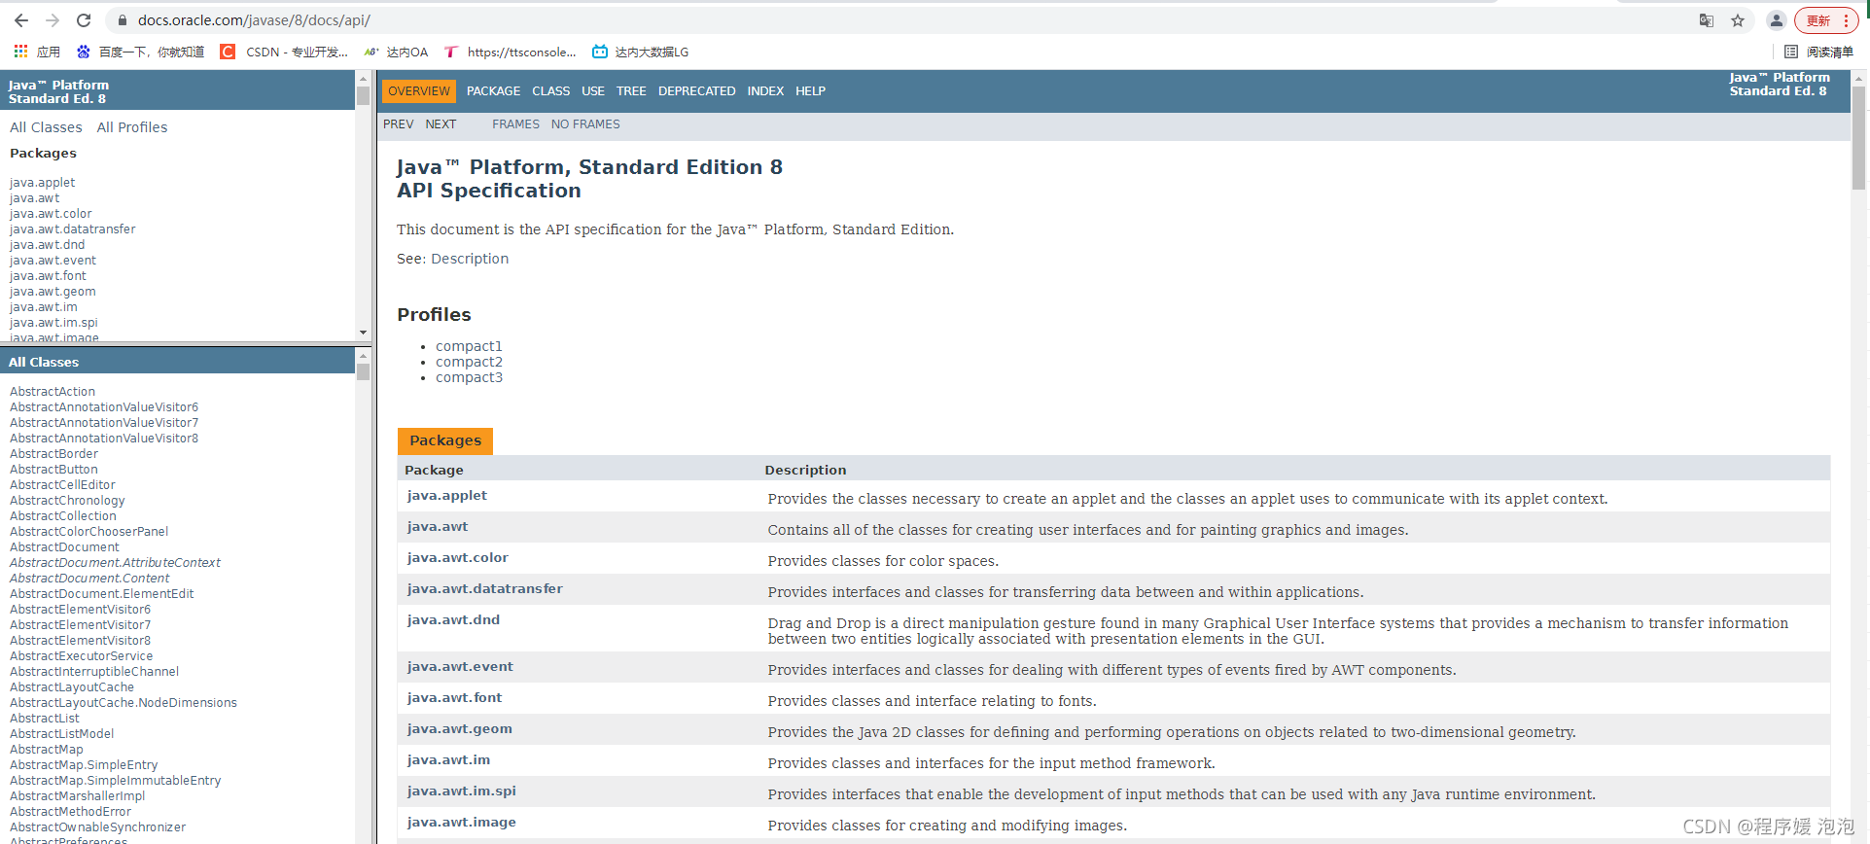Open AbstractDocument.Content class link
Viewport: 1870px width, 844px height.
tap(89, 579)
